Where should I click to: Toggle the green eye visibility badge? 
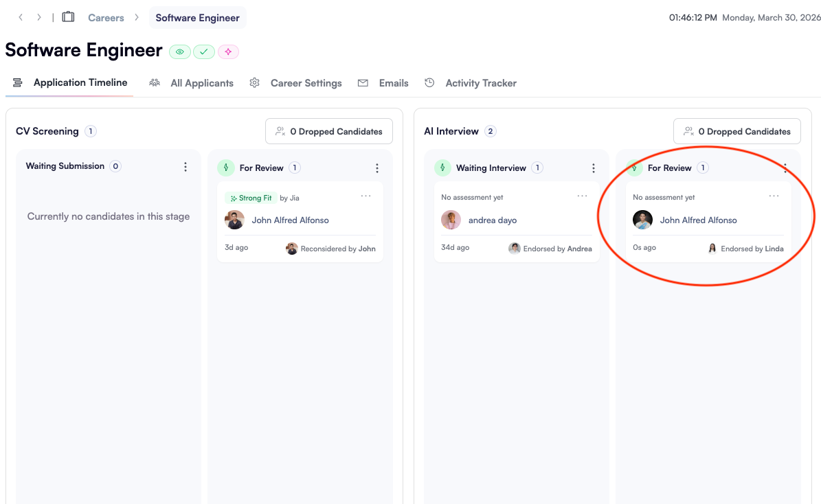point(180,51)
